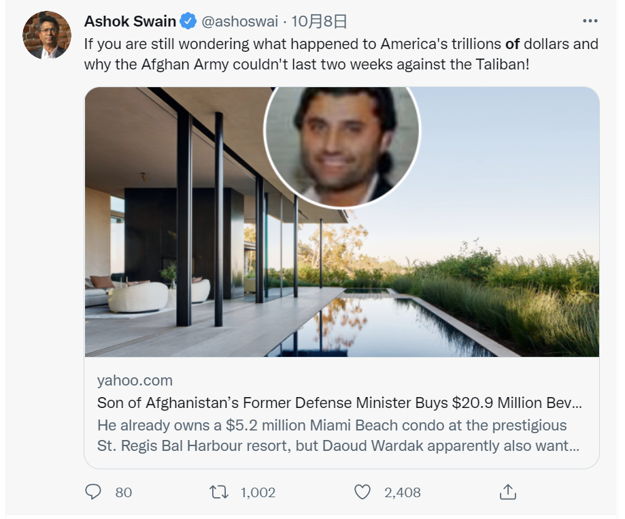Click the like count 2,408
This screenshot has height=519, width=625.
[x=402, y=492]
